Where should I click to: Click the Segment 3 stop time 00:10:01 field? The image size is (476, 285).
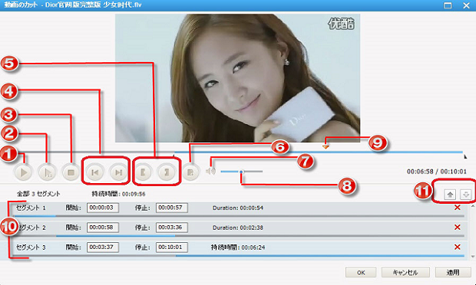coord(172,247)
